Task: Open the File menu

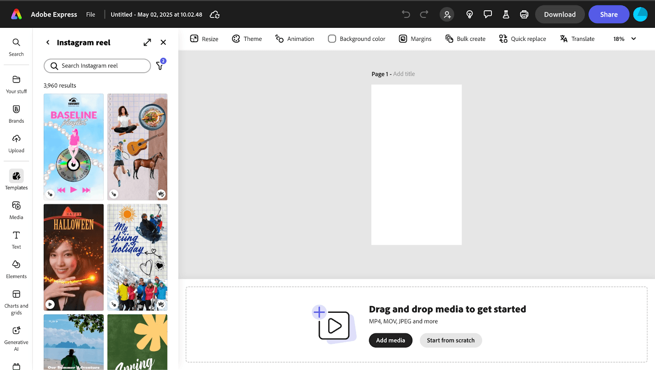Action: click(x=90, y=14)
